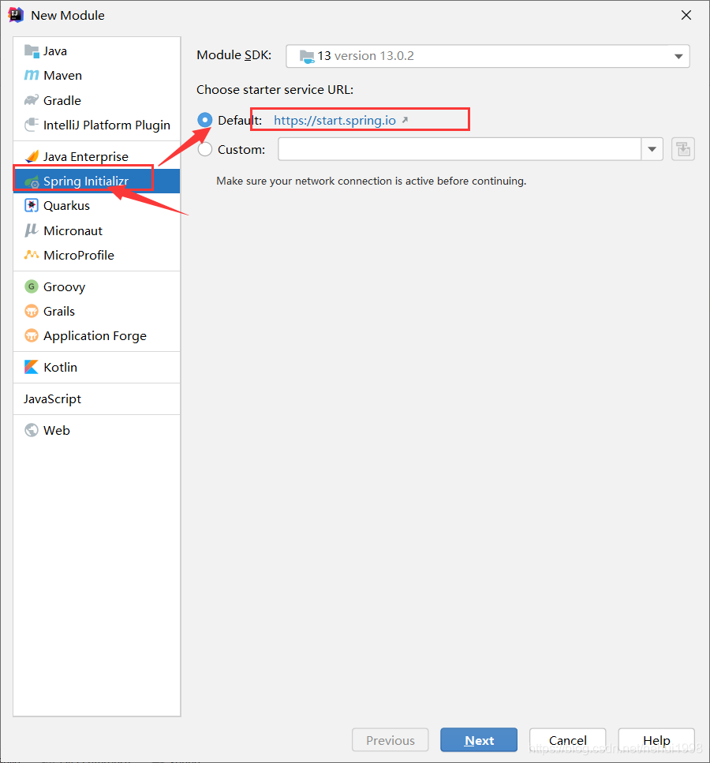
Task: Click the Kotlin K icon
Action: click(x=32, y=367)
